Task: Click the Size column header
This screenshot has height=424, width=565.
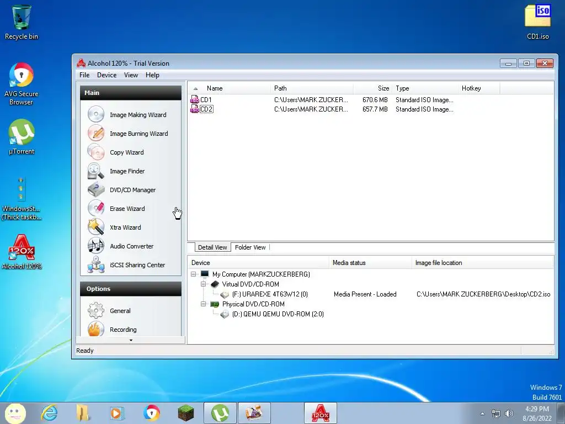Action: (372, 88)
